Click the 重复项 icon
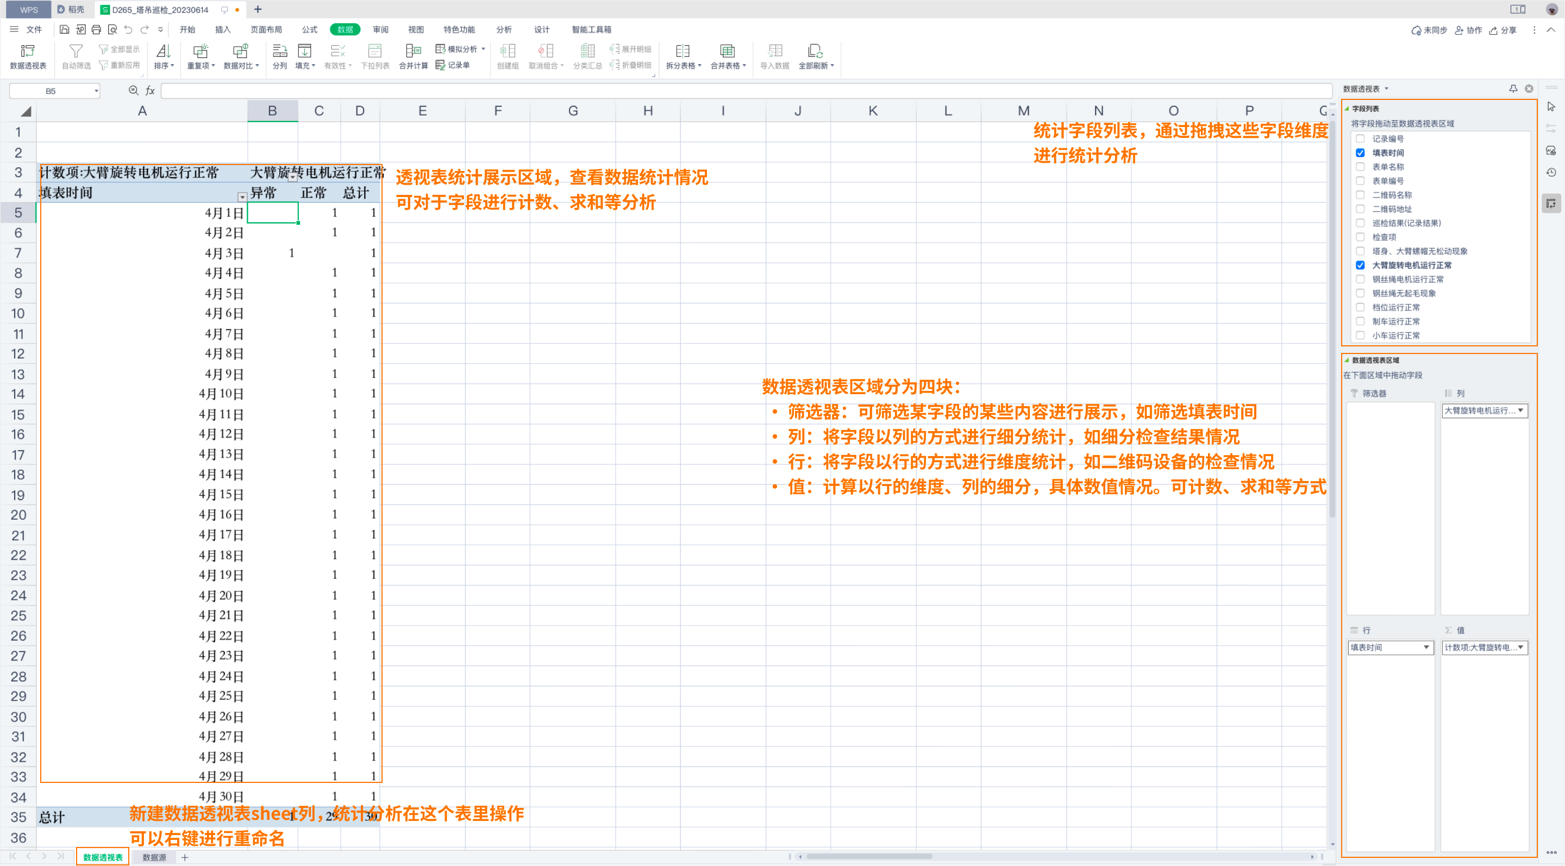 pos(201,51)
